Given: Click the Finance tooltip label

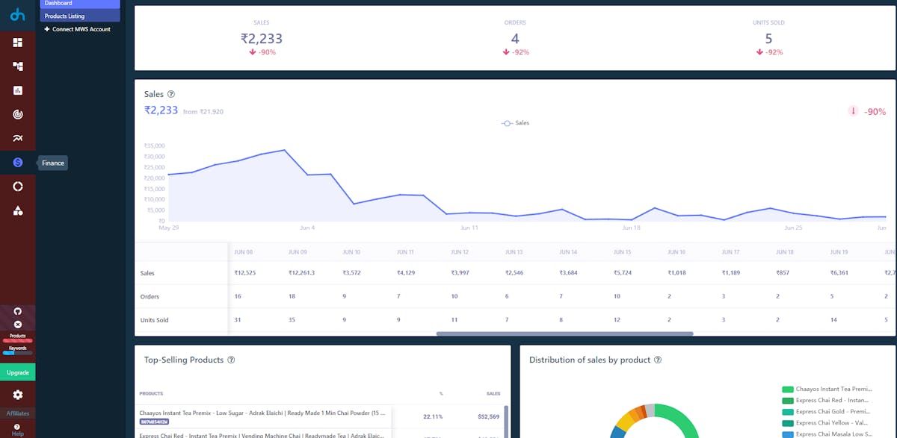Looking at the screenshot, I should (x=53, y=163).
